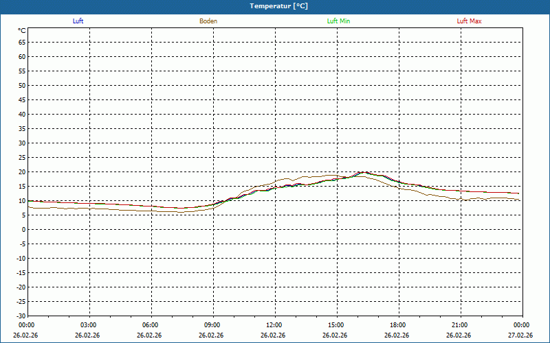Click the 60 y-axis value
This screenshot has height=343, width=550.
[x=22, y=57]
